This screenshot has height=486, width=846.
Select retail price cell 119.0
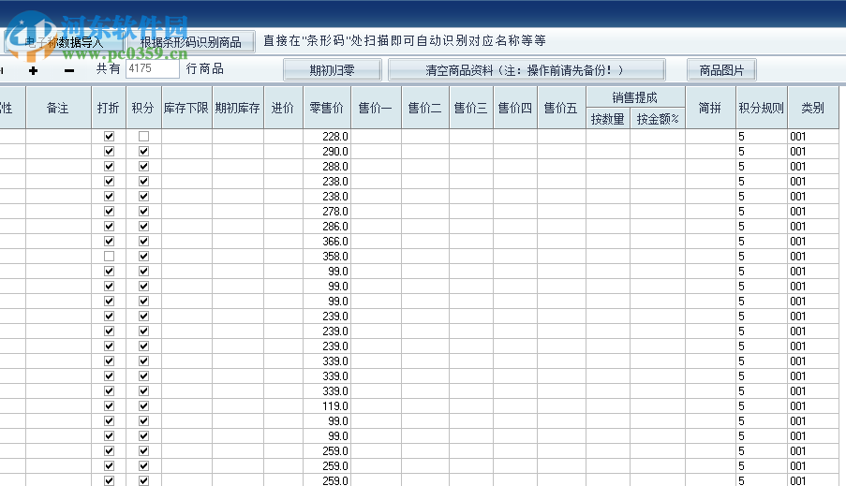(x=327, y=405)
